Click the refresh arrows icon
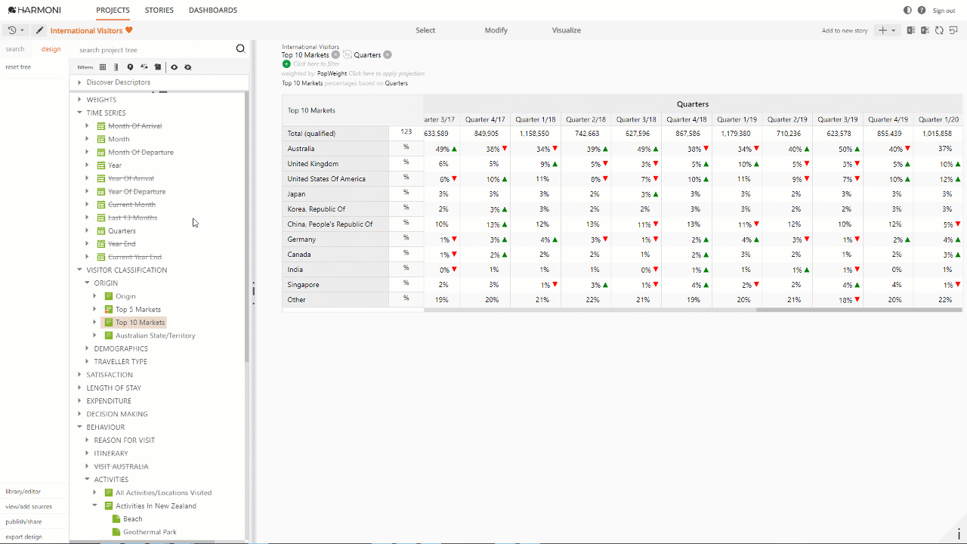Screen dimensions: 967x544 (939, 30)
